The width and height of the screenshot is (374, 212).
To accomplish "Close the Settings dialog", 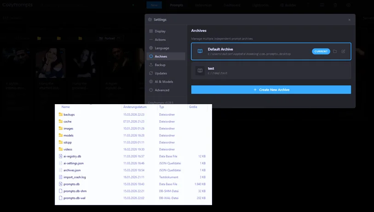I will [349, 20].
